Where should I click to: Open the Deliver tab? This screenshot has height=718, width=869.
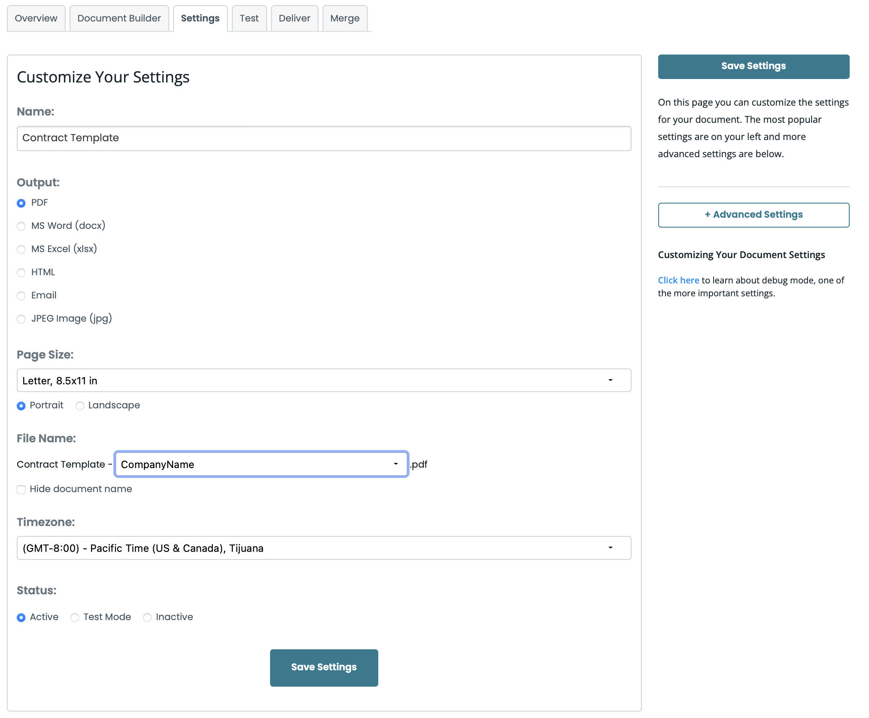tap(294, 18)
